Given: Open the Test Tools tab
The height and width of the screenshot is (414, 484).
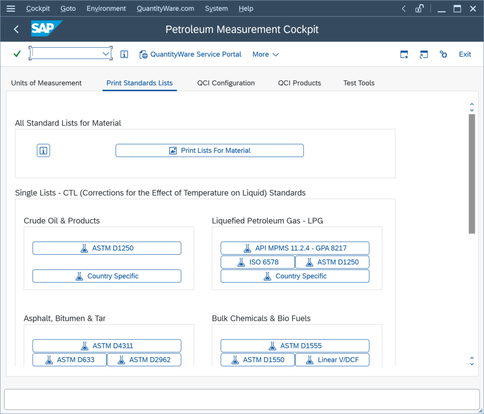Looking at the screenshot, I should [359, 83].
